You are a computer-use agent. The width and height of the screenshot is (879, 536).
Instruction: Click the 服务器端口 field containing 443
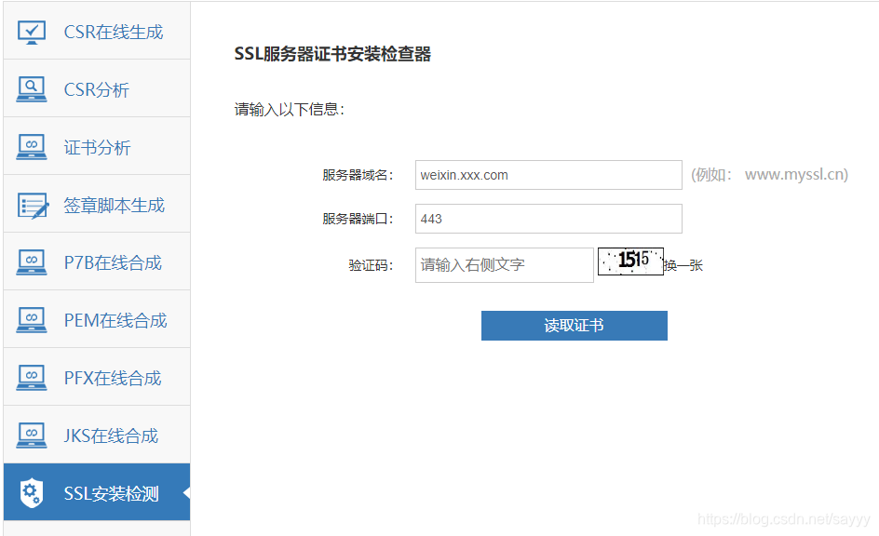tap(548, 219)
